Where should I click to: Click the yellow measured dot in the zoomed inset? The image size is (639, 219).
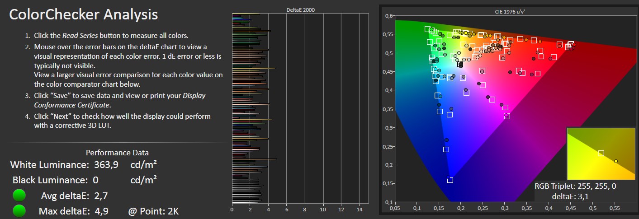(x=616, y=161)
